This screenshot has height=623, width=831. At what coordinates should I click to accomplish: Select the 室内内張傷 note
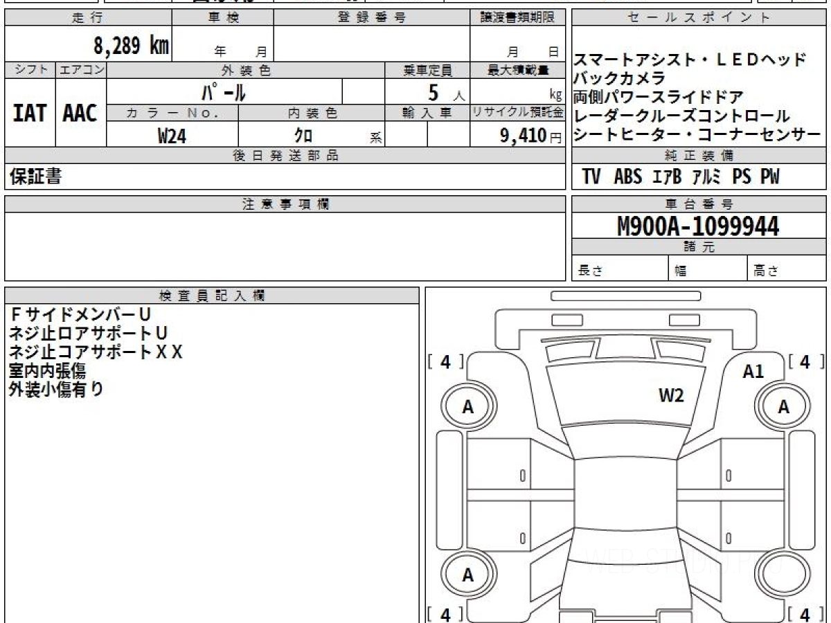point(47,371)
